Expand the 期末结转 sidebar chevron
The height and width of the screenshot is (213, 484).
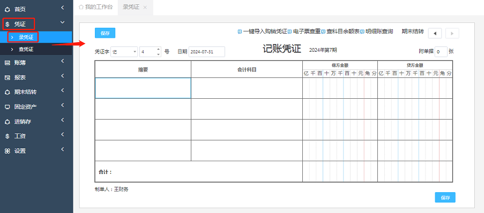click(62, 90)
